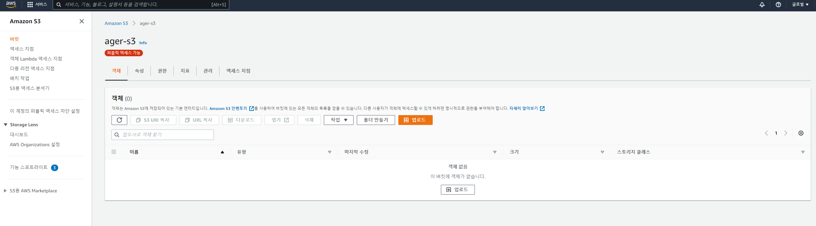This screenshot has width=816, height=226.
Task: Click the AWS logo home icon
Action: (11, 4)
